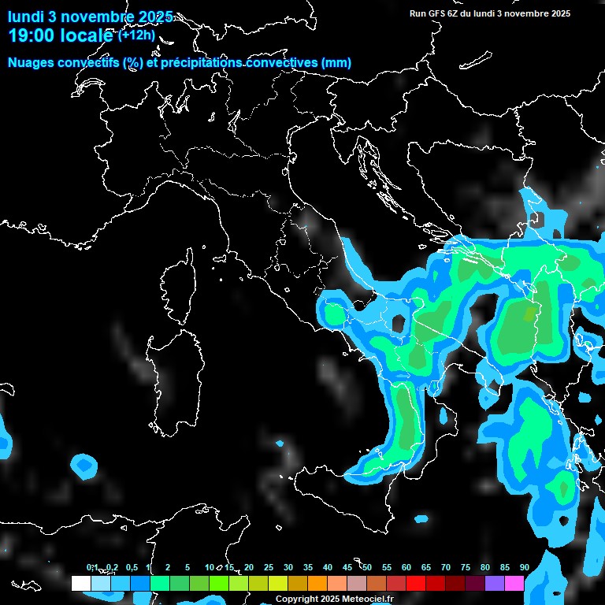This screenshot has height=605, width=605.
Task: Click the yellow swatch between 25 and 30
Action: [x=278, y=583]
